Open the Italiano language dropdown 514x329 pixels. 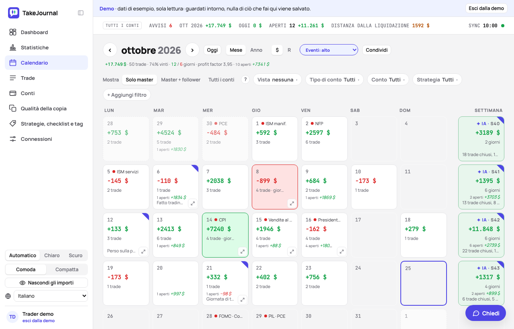pos(51,296)
